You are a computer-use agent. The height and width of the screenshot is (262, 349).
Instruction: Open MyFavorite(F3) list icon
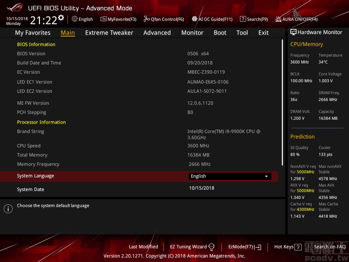click(x=104, y=19)
